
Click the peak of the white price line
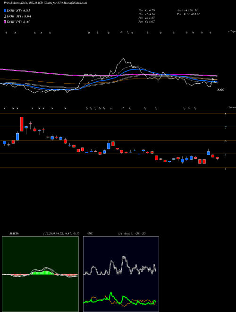(x=124, y=59)
